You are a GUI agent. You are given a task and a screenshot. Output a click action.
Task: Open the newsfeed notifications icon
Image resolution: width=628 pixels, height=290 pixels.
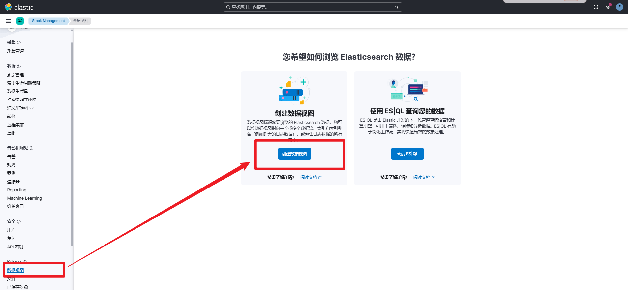tap(608, 7)
